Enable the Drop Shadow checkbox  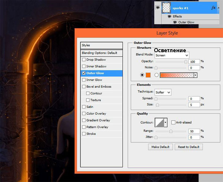pyautogui.click(x=84, y=60)
